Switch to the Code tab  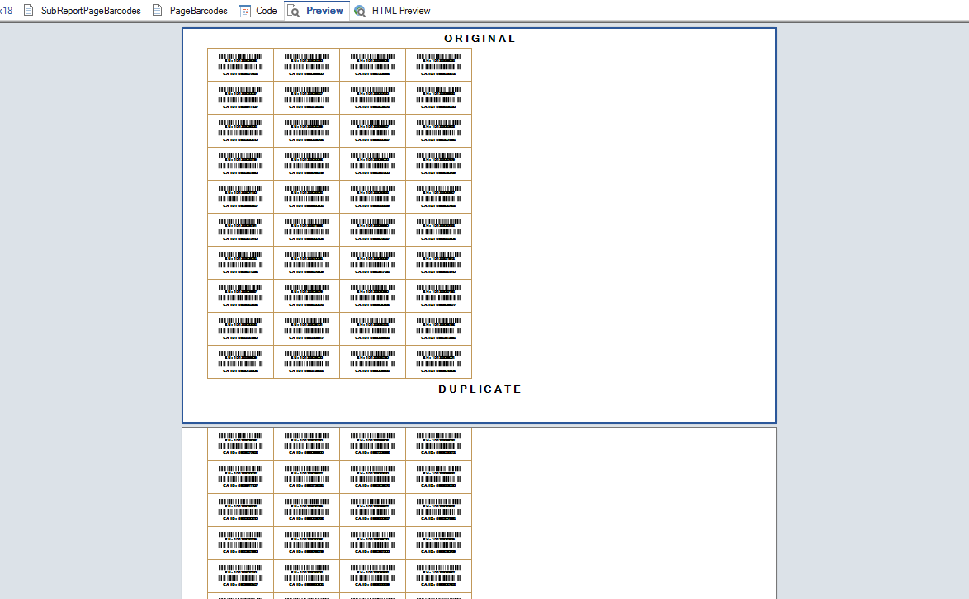pos(258,11)
